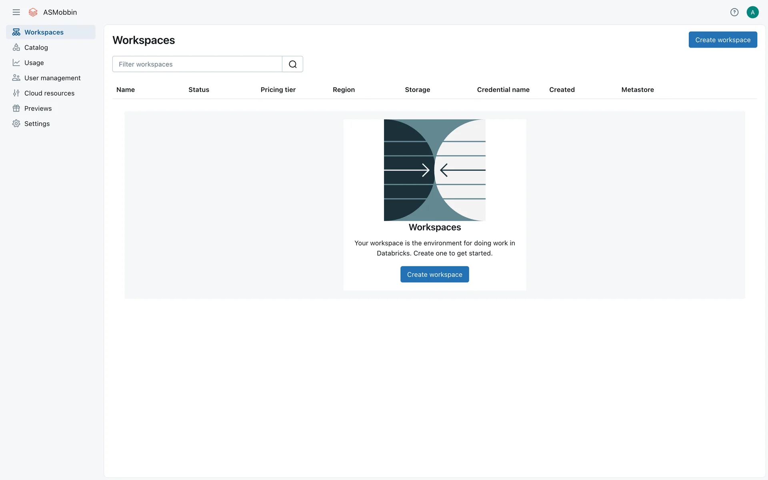Click the search magnifier icon
The width and height of the screenshot is (768, 480).
coord(292,64)
